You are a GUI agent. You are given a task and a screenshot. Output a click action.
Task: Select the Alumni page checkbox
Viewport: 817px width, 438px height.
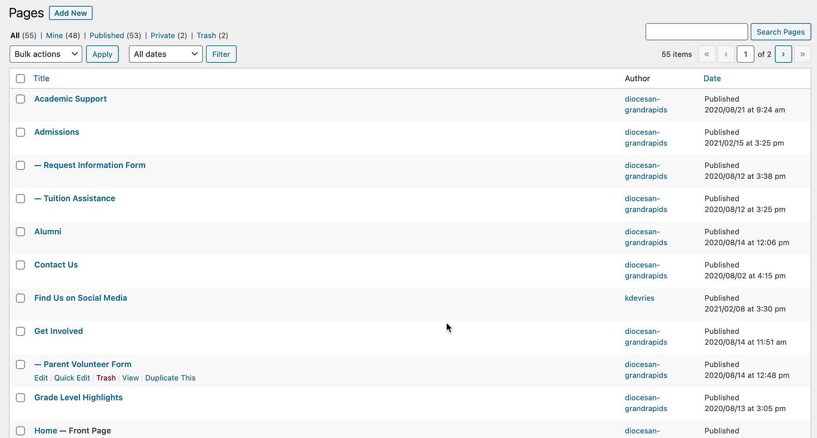20,232
